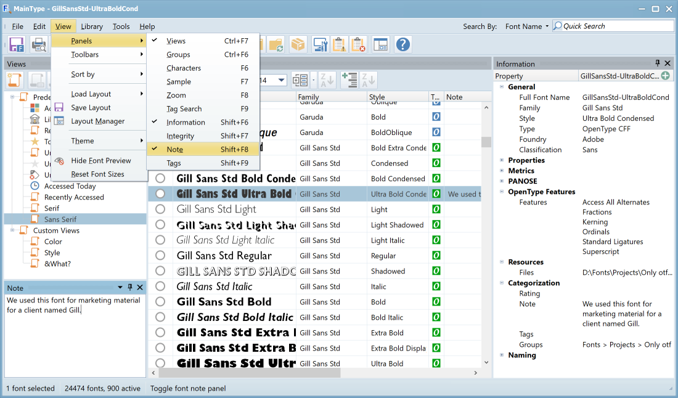Pin the Information panel
The height and width of the screenshot is (398, 678).
point(658,63)
